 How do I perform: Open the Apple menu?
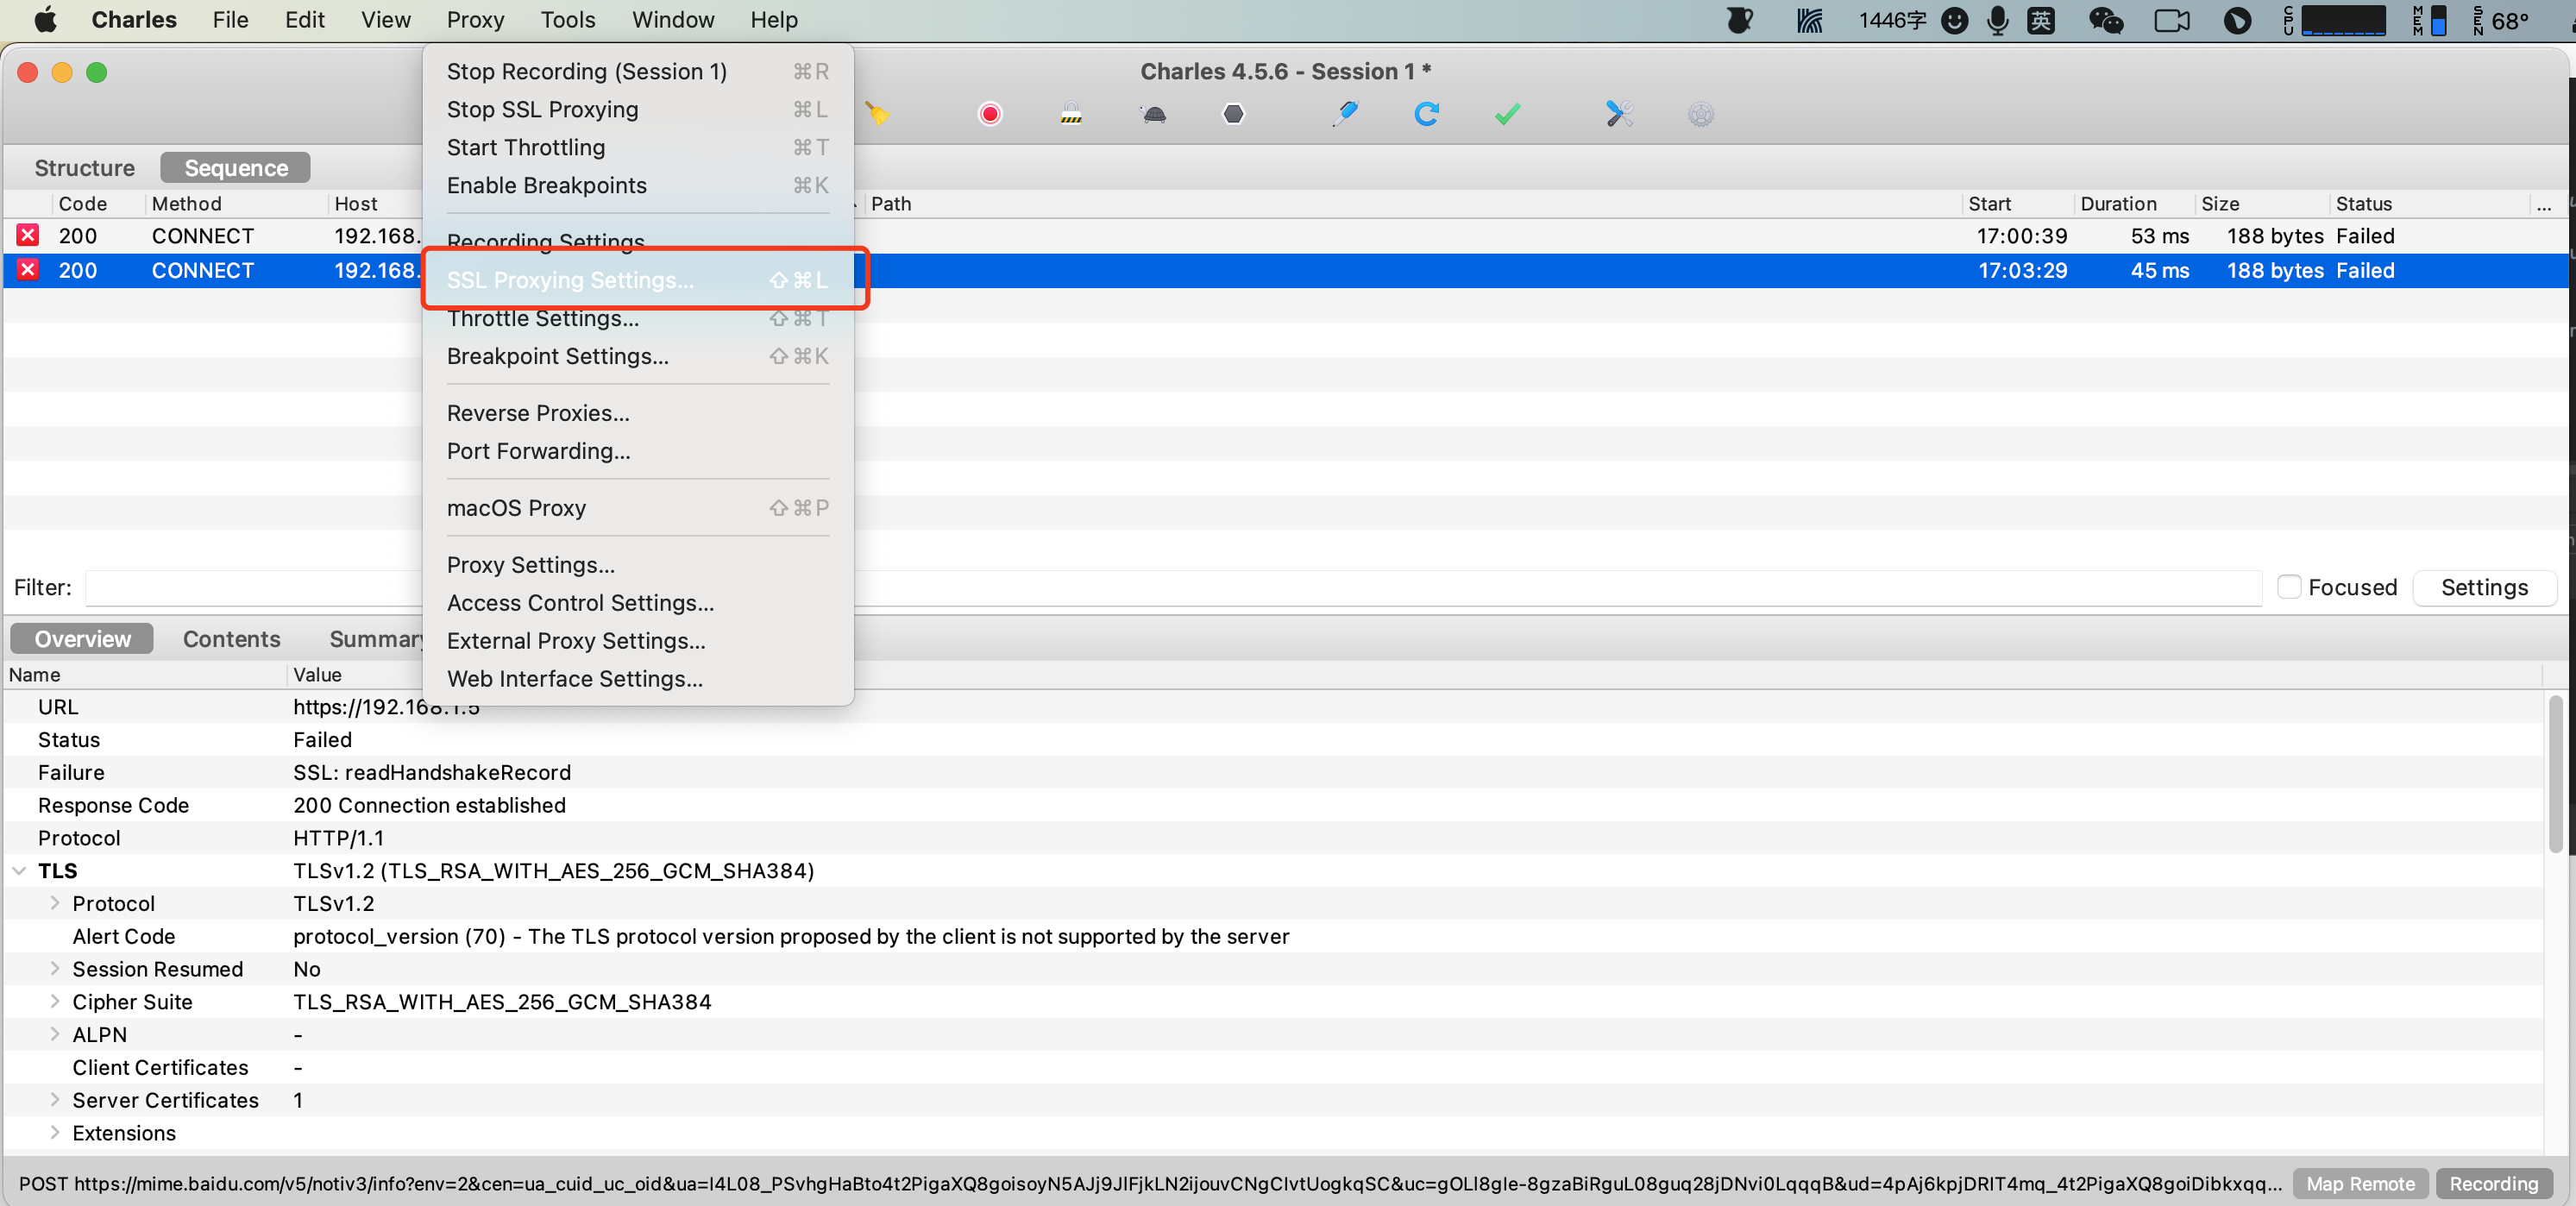coord(45,20)
